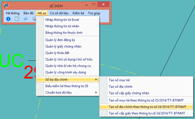This screenshot has height=119, width=195.
Task: Select Tạo sổ mục kê
Action: coord(121,80)
